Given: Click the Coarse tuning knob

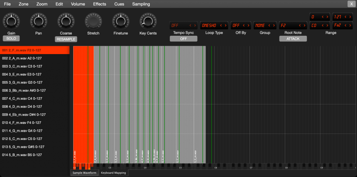Looking at the screenshot, I should pyautogui.click(x=66, y=21).
